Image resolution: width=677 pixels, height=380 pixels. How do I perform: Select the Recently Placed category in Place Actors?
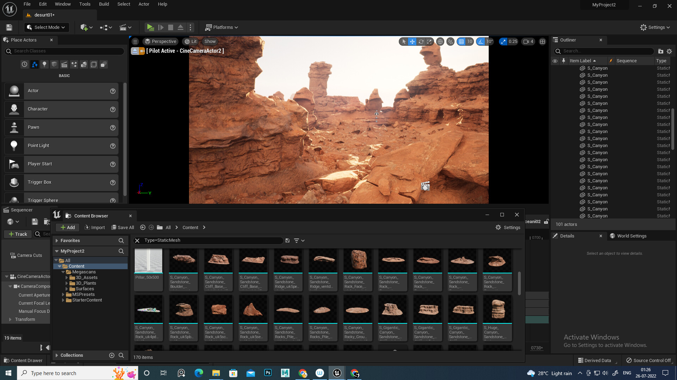click(24, 64)
